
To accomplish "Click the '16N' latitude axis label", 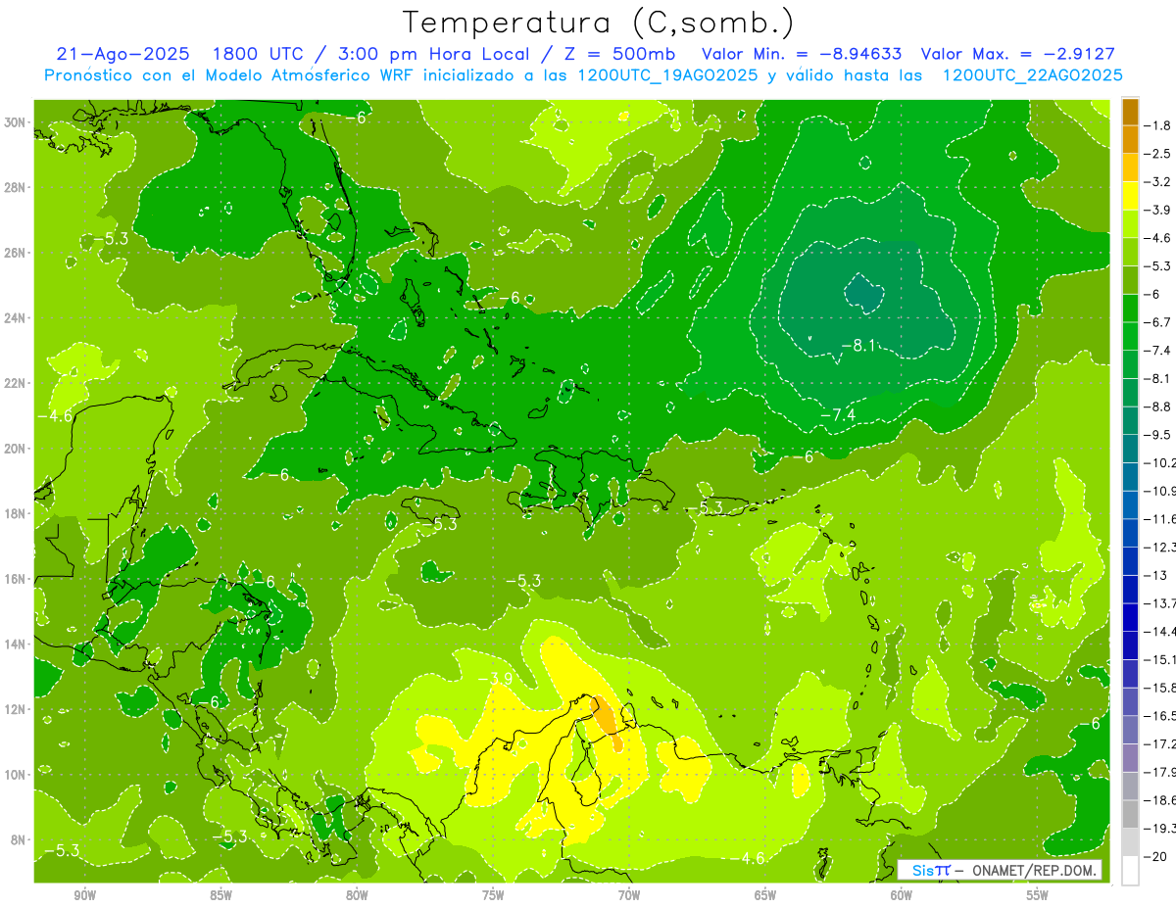I will coord(17,579).
